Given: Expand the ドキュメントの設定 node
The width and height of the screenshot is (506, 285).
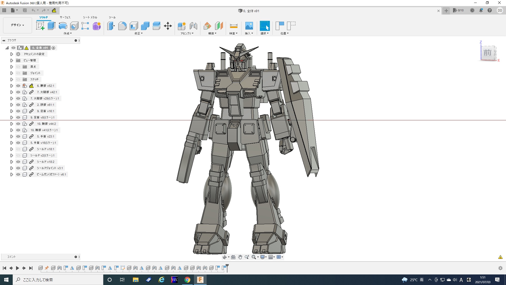Looking at the screenshot, I should pyautogui.click(x=12, y=54).
